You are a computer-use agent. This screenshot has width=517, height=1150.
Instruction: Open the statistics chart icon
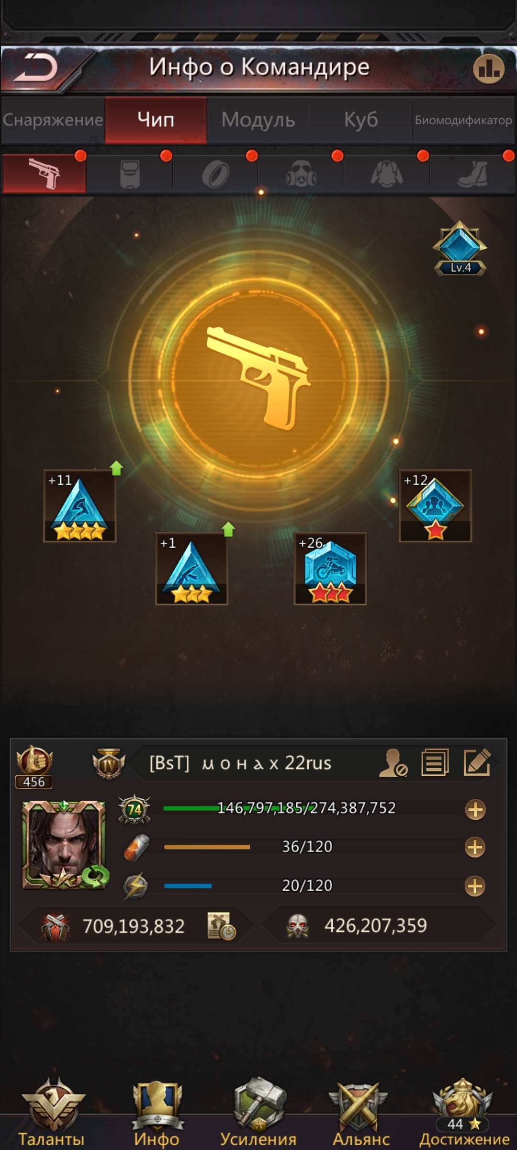tap(488, 69)
